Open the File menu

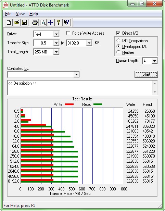(8, 14)
